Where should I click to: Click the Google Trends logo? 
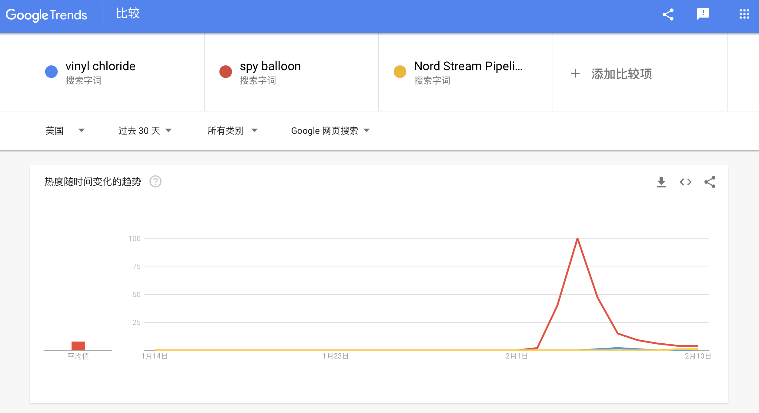[46, 15]
